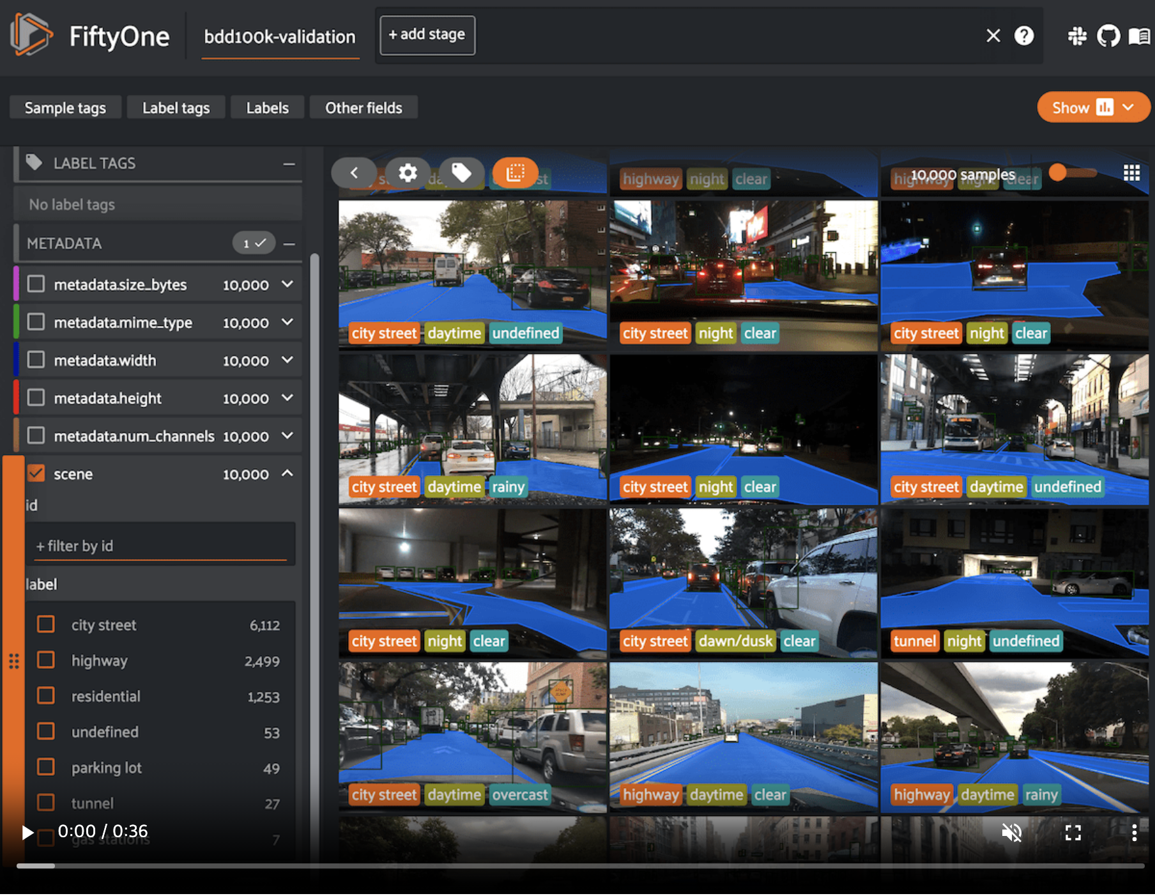Click the sidebar drag handle dots

13,661
